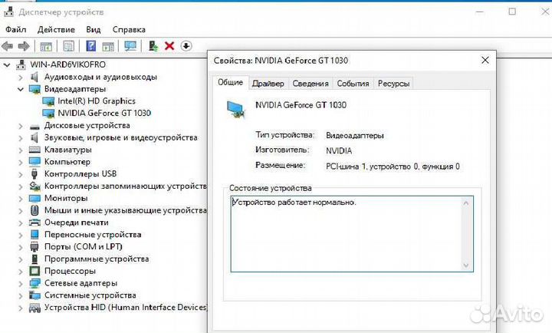Toggle the console tree toolbar icon
This screenshot has width=552, height=333.
click(x=46, y=46)
